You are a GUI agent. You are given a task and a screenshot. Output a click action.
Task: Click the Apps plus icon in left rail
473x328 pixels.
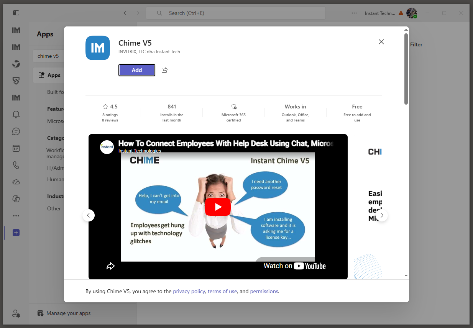16,233
